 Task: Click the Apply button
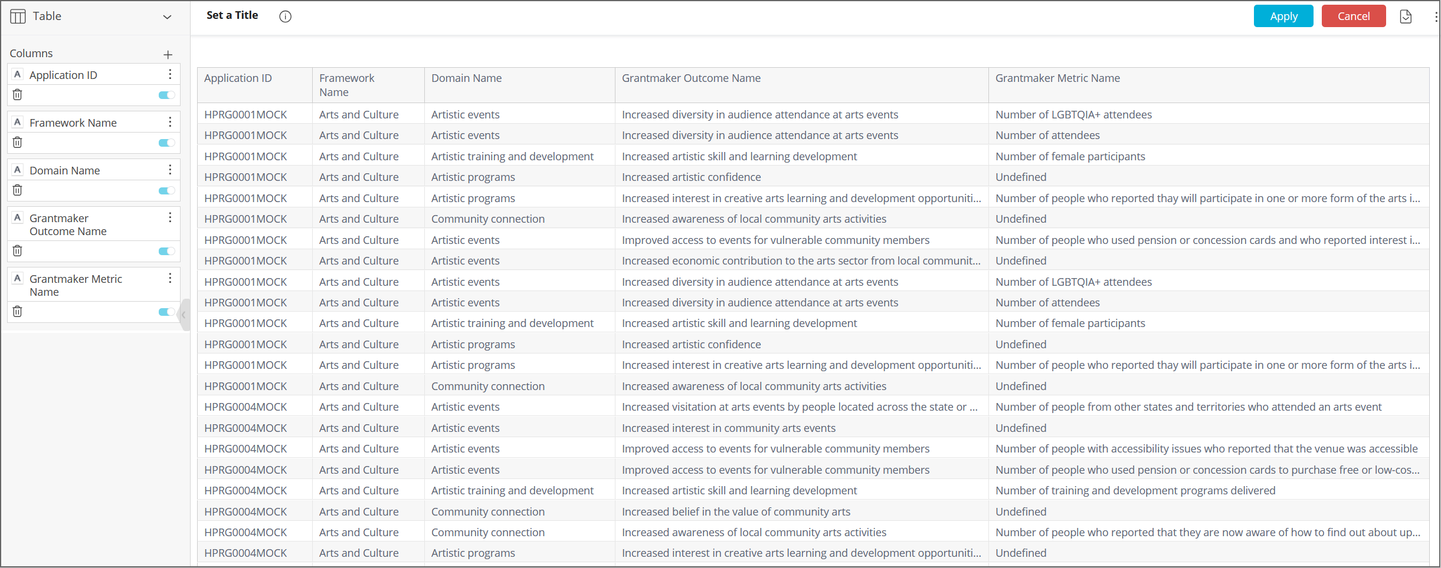pos(1283,16)
